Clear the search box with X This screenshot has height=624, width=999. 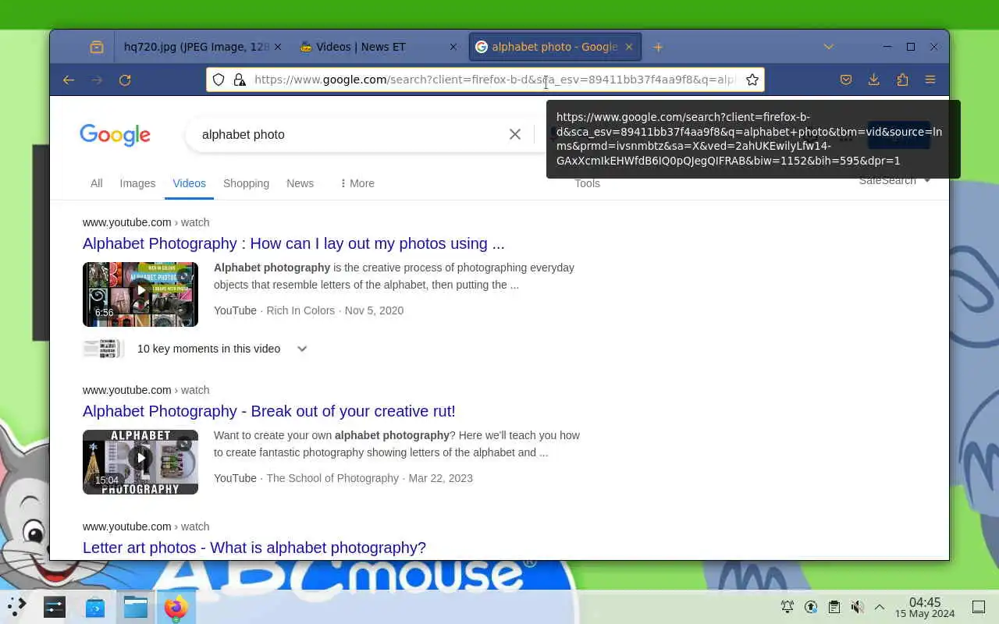click(515, 134)
